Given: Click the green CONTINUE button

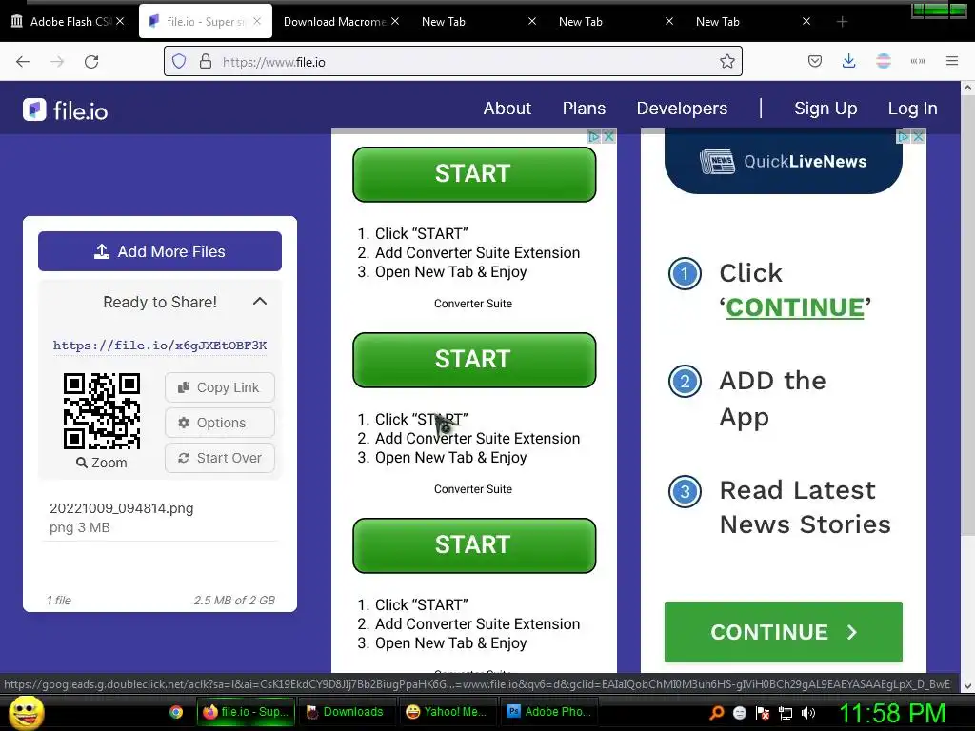Looking at the screenshot, I should click(783, 632).
